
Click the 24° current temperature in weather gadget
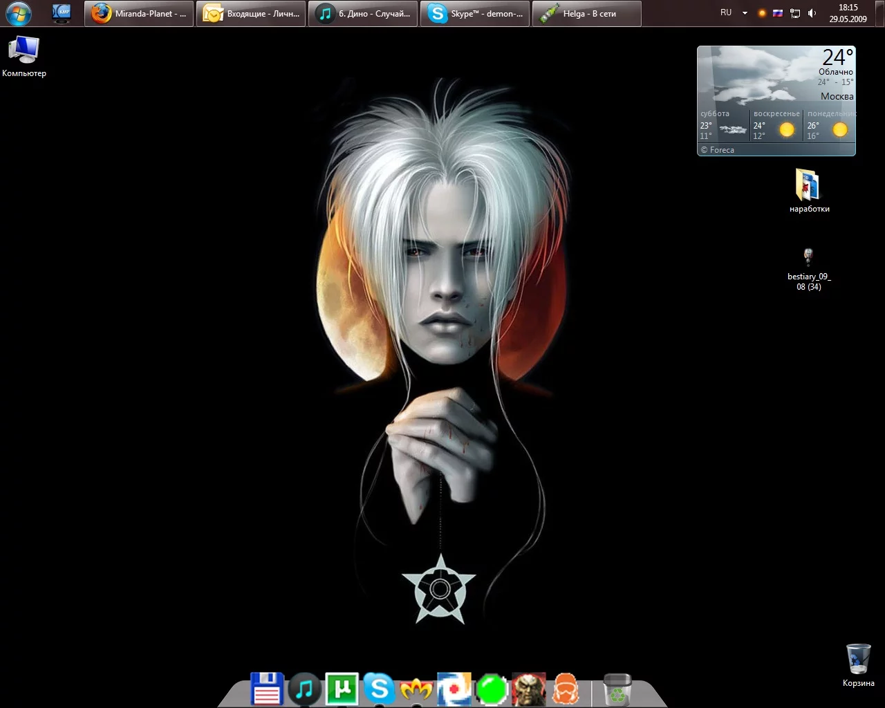pos(838,57)
